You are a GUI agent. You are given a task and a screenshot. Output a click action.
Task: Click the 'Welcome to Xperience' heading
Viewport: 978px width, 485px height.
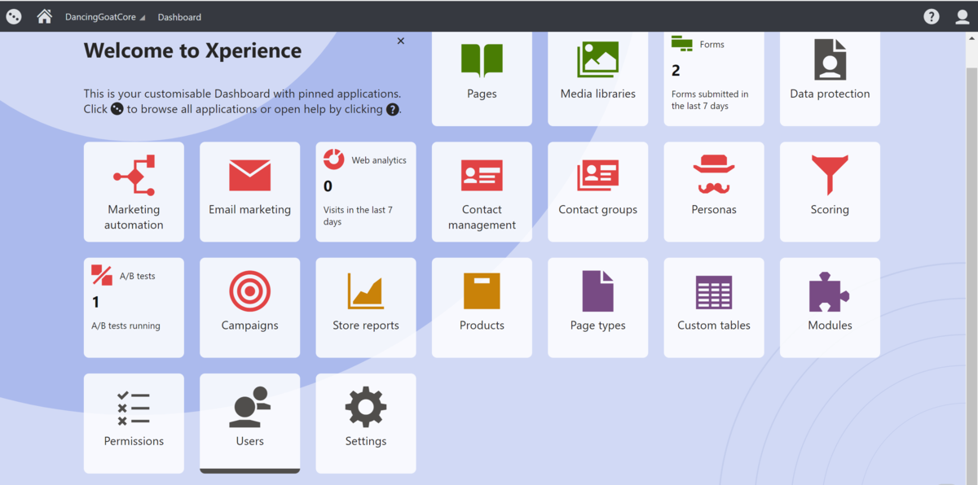click(x=192, y=50)
